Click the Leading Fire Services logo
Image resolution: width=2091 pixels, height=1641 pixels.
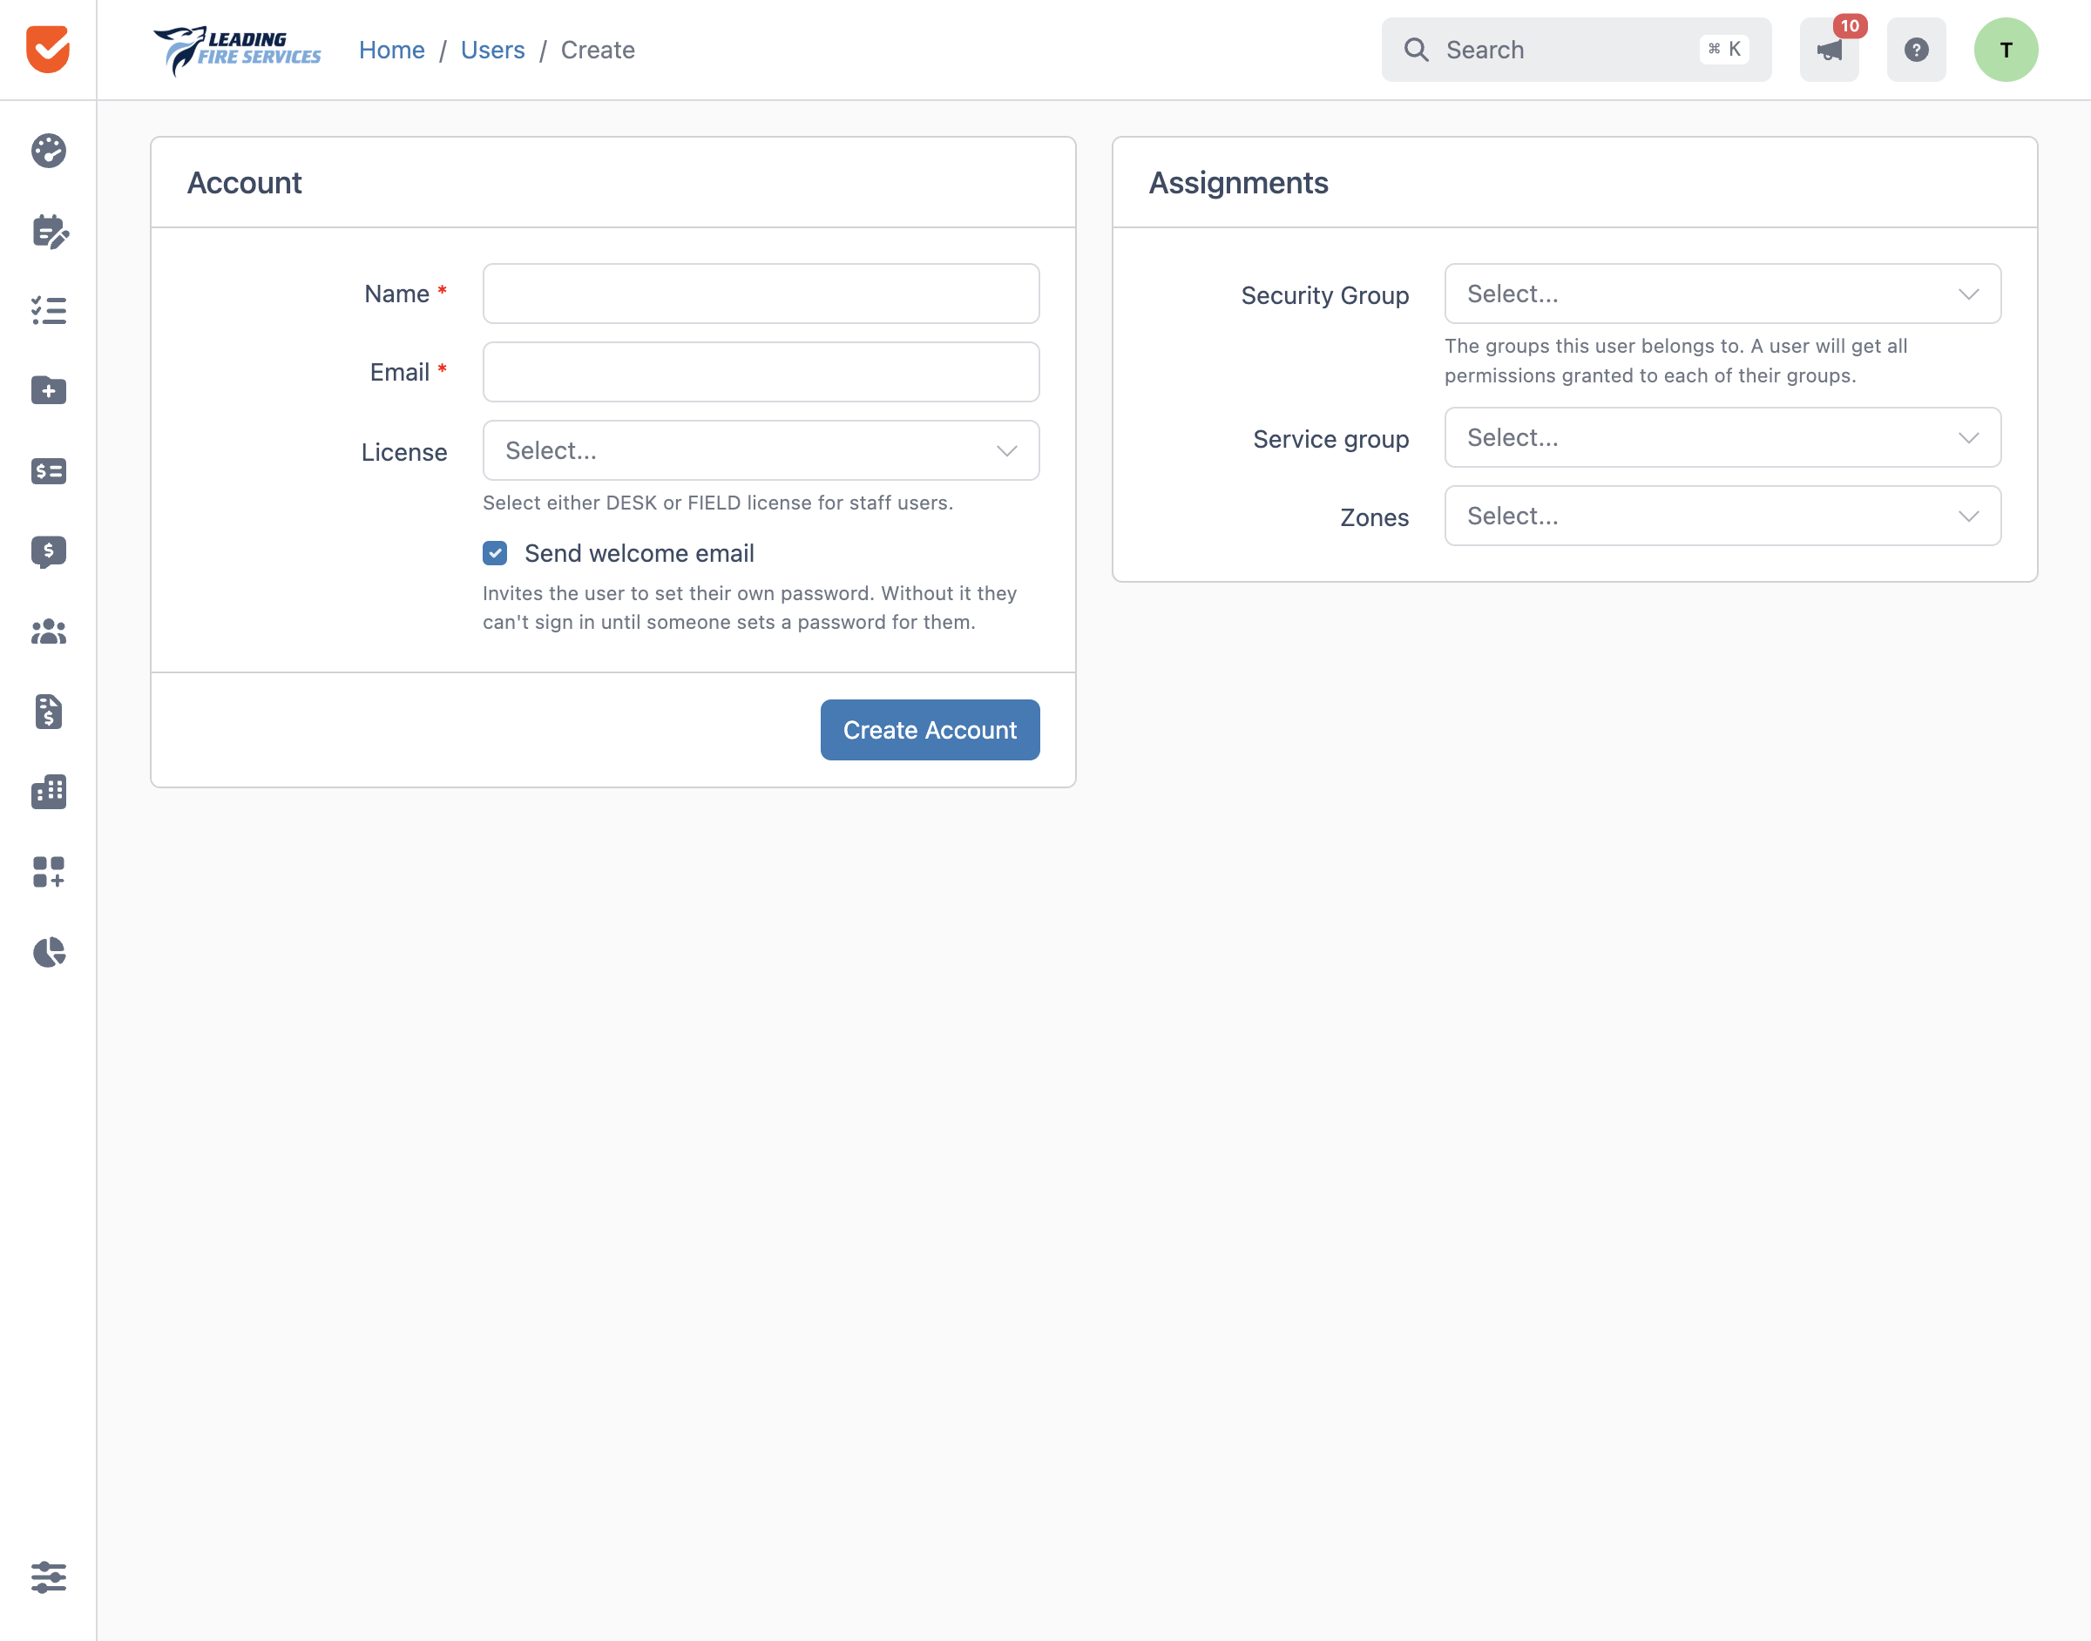237,50
